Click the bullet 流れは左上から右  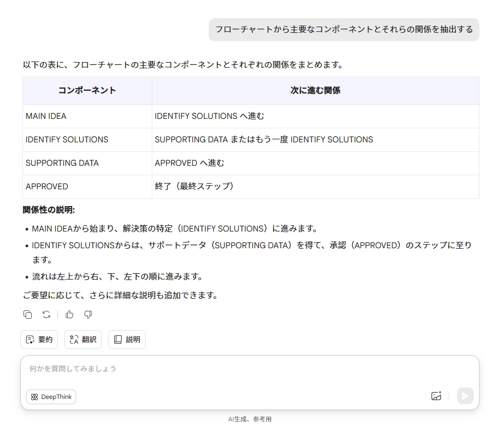118,276
